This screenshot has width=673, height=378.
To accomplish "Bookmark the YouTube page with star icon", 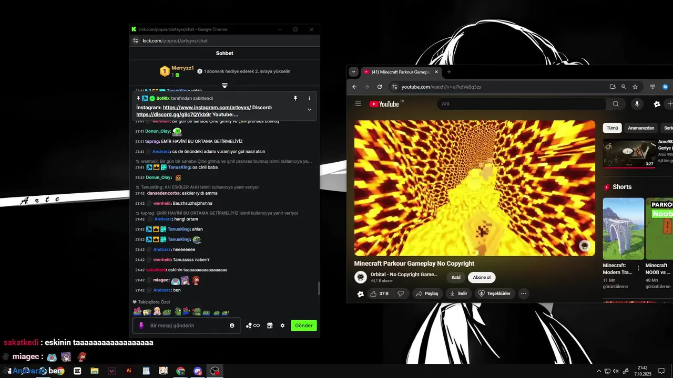I will tap(635, 87).
